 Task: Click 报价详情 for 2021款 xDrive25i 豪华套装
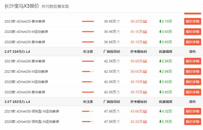(x=193, y=21)
